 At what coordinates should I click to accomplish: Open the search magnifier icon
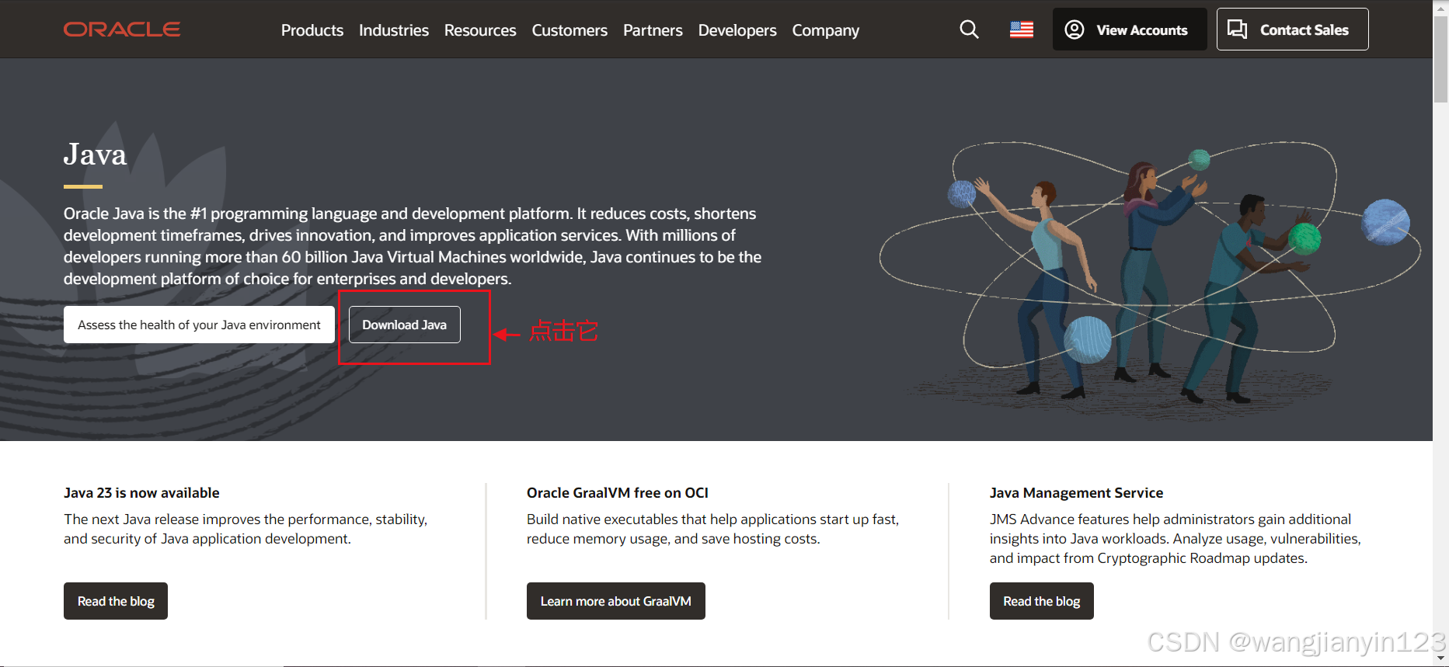coord(969,30)
